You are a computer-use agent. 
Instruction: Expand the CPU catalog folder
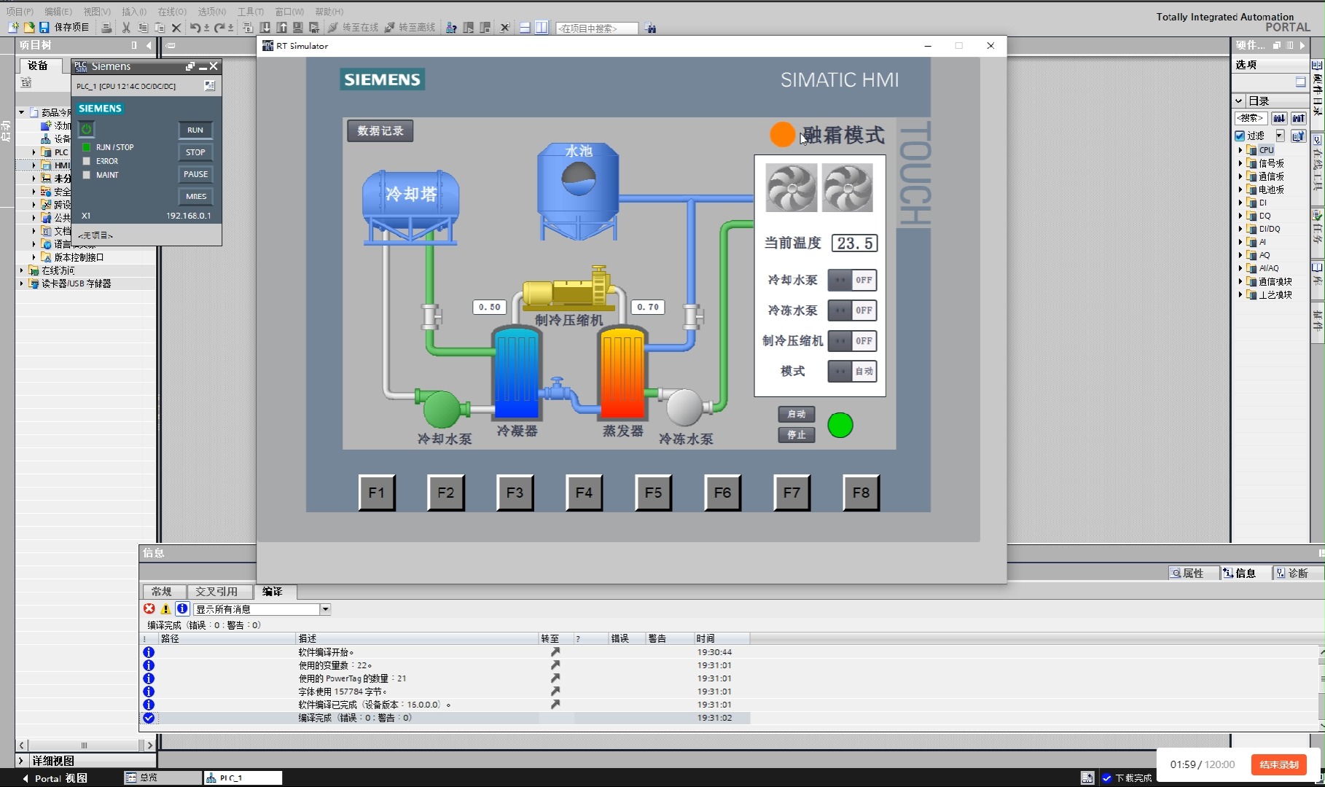(1240, 150)
